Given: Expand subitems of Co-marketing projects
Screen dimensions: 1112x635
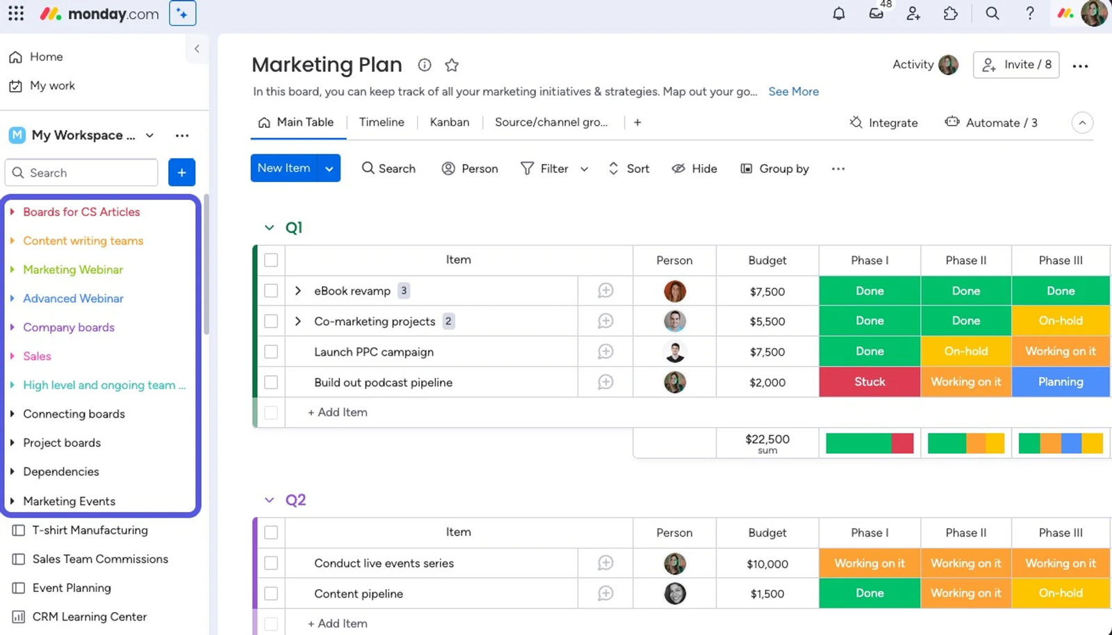Looking at the screenshot, I should coord(298,321).
